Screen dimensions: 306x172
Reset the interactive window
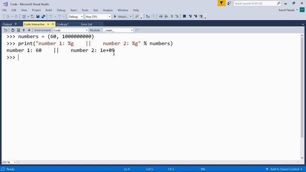tap(13, 30)
